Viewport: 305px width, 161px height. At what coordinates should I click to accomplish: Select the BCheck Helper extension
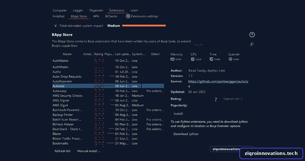(108, 125)
